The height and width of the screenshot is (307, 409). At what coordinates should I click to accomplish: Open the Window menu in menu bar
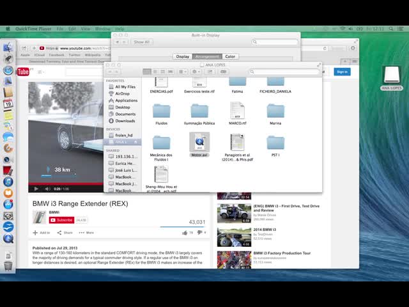(102, 29)
